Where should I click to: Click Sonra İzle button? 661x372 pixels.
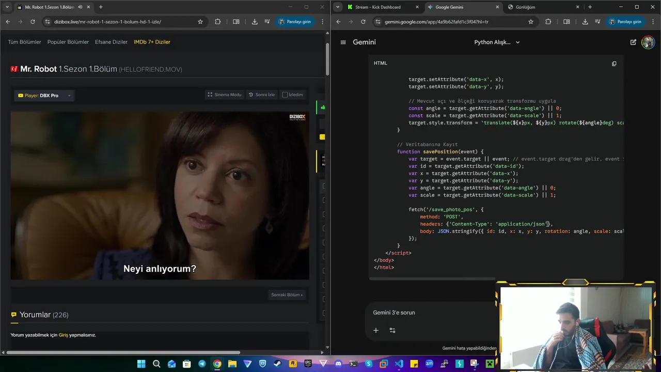click(261, 95)
